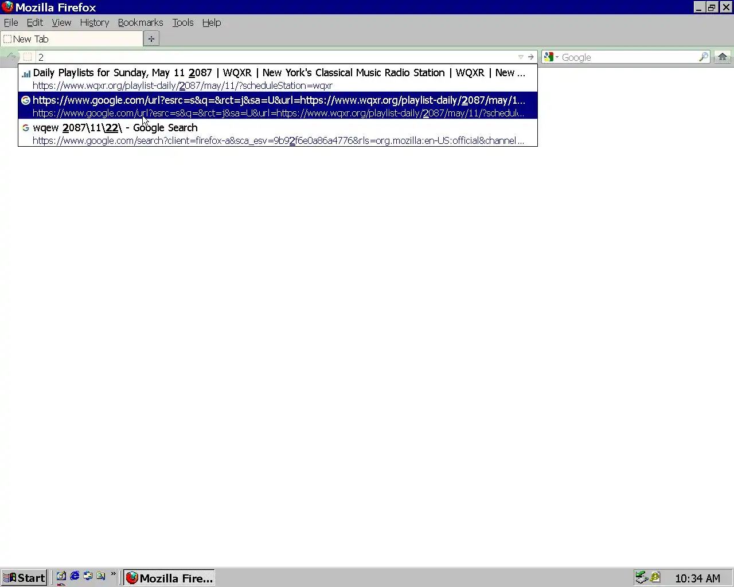Open the Bookmarks menu

point(140,22)
